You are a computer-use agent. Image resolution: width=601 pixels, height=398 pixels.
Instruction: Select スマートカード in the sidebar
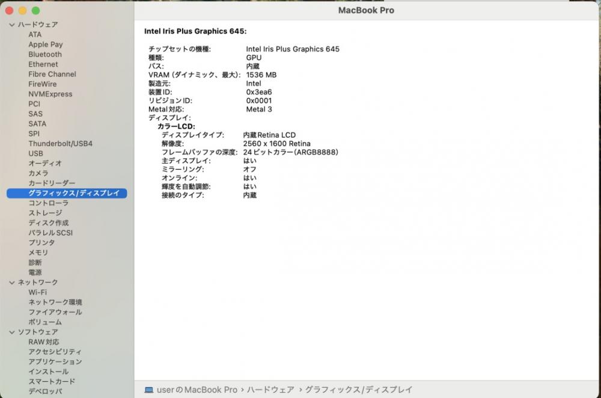[x=52, y=382]
